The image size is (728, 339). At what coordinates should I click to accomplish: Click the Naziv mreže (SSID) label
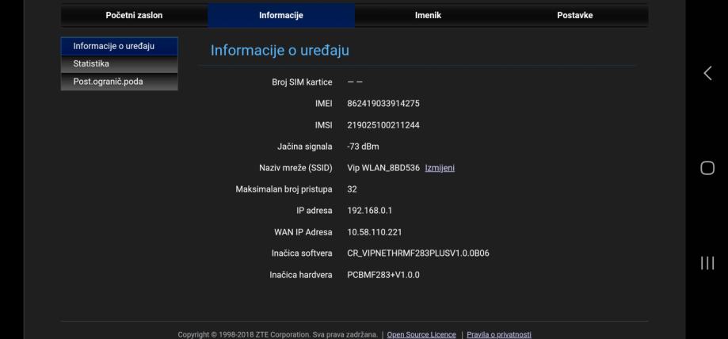[x=295, y=168]
